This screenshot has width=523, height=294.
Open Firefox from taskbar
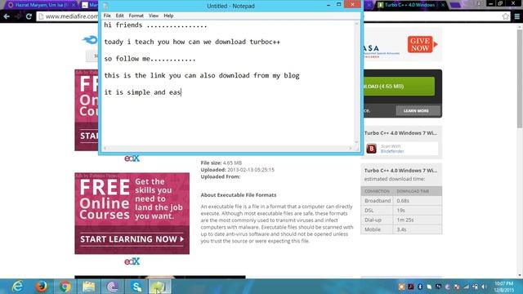pos(42,287)
